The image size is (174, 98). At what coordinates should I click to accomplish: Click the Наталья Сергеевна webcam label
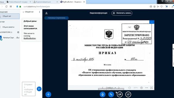pyautogui.click(x=57, y=18)
